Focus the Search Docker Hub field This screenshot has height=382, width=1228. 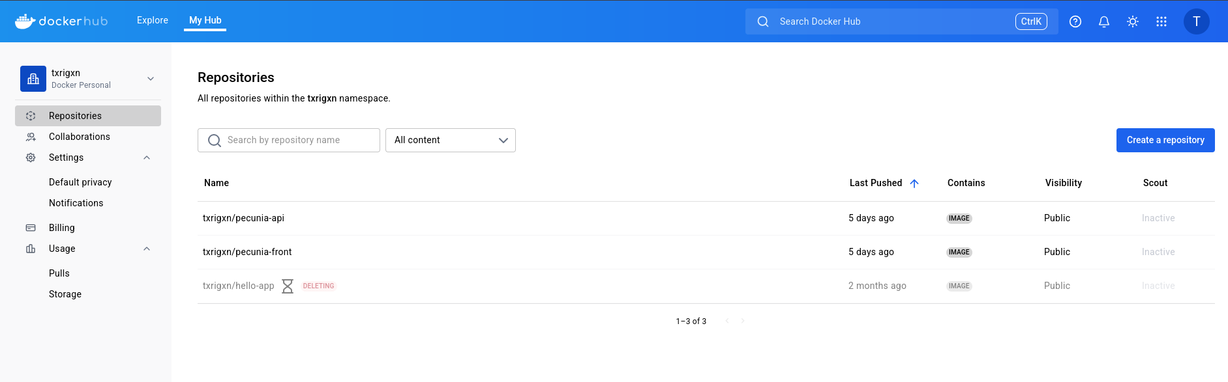click(x=902, y=21)
